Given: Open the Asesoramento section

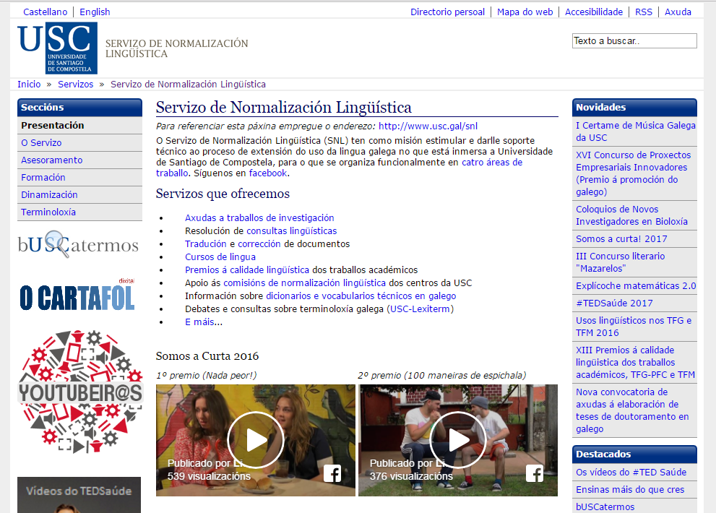Looking at the screenshot, I should click(52, 160).
